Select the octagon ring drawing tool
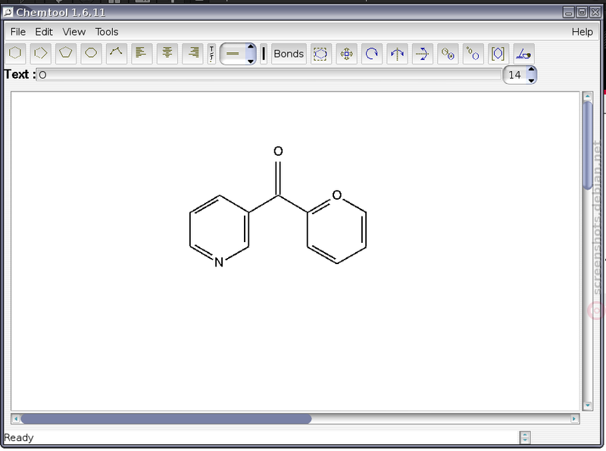The width and height of the screenshot is (606, 451). coord(91,53)
